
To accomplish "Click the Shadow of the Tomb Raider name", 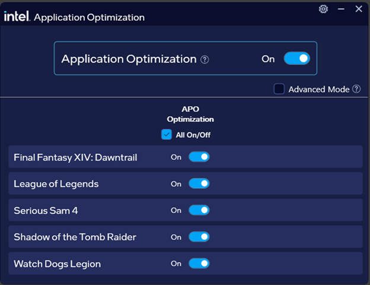I will tap(75, 237).
